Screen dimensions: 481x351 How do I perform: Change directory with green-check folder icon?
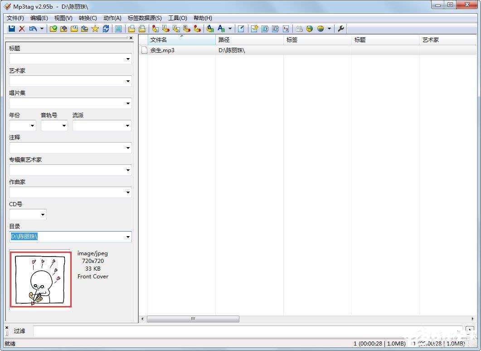[x=53, y=29]
